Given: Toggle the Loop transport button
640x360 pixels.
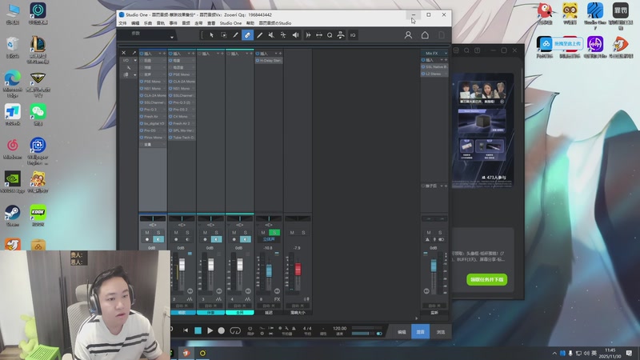Looking at the screenshot, I should point(235,330).
